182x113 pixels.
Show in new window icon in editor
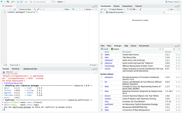(11, 9)
